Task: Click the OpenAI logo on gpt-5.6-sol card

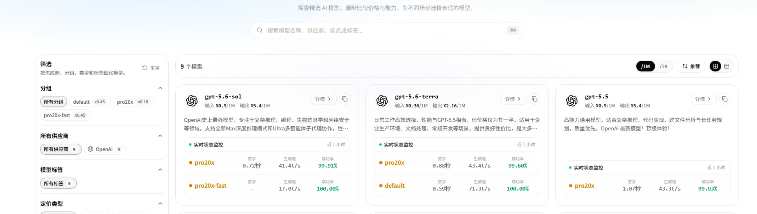Action: 192,101
